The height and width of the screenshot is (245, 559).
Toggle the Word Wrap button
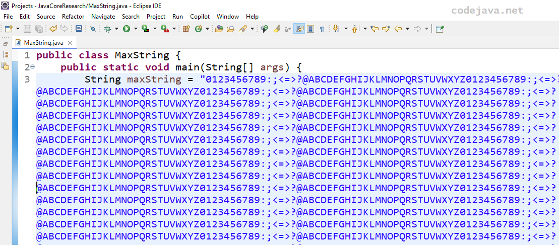(x=299, y=29)
